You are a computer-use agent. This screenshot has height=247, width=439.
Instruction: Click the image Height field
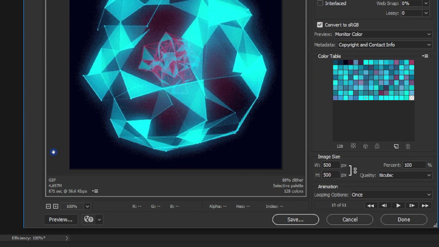click(331, 175)
